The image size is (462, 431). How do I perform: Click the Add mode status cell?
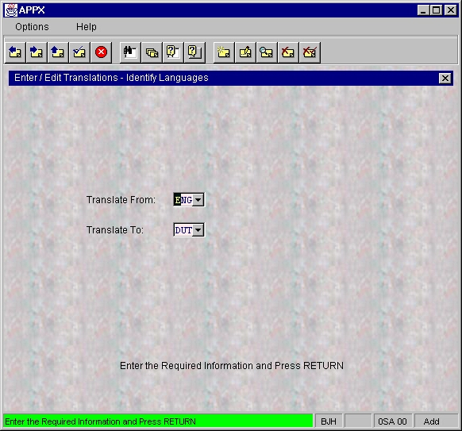436,421
